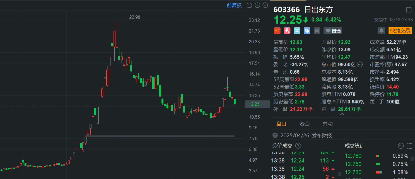Zoom in the candlestick chart
This screenshot has width=415, height=179.
pos(265,5)
